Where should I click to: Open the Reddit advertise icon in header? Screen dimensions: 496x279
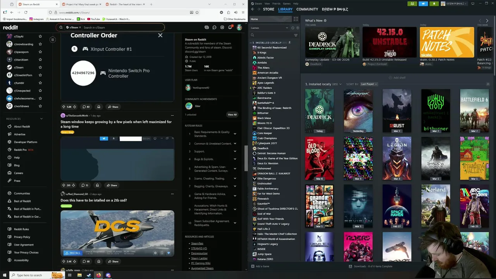207,28
